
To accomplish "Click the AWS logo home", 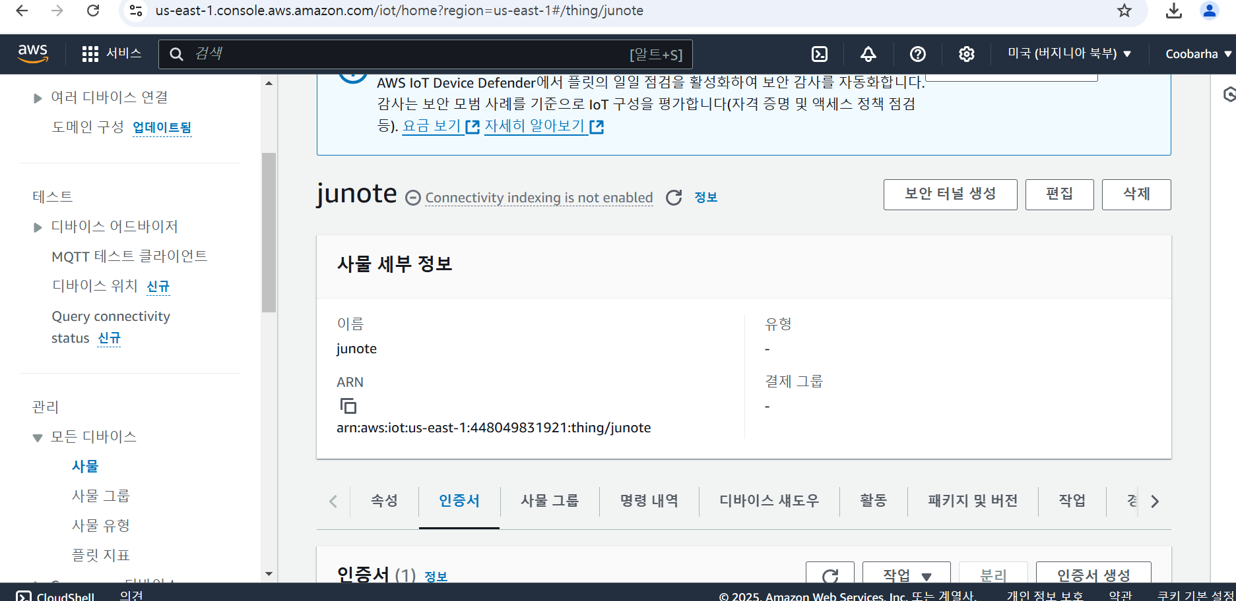I will tap(33, 53).
